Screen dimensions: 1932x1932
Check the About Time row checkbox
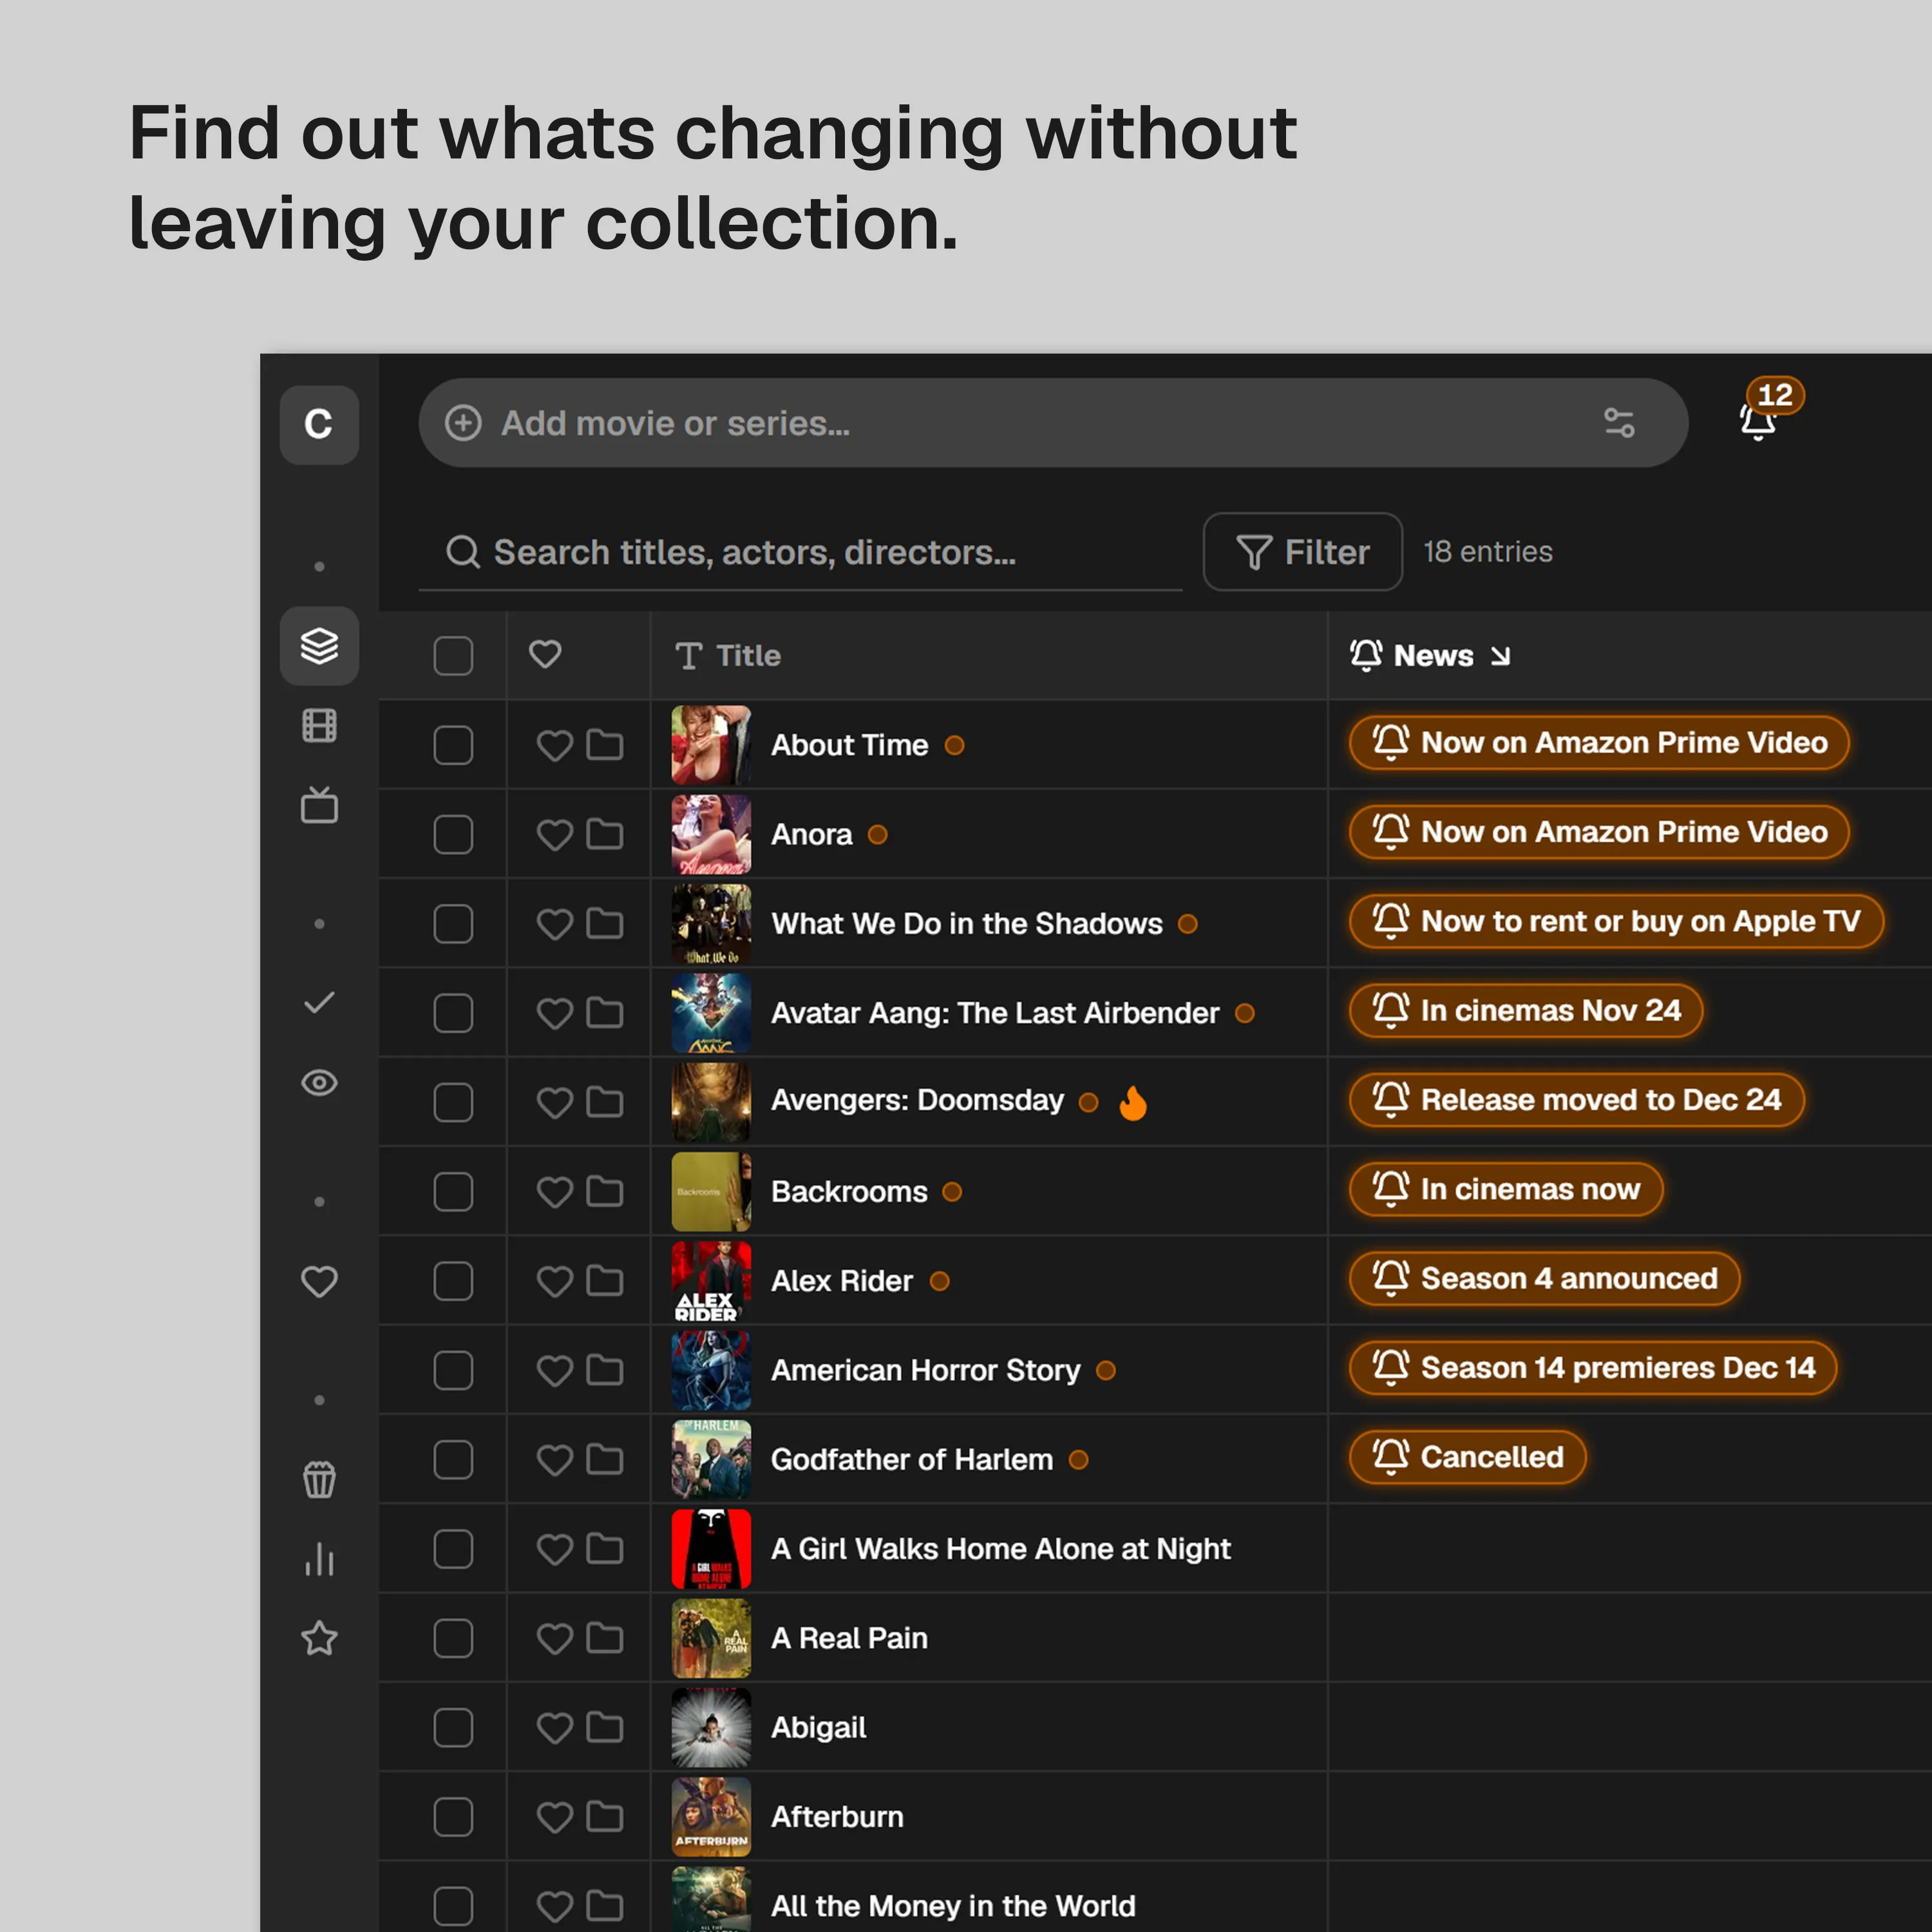tap(453, 745)
